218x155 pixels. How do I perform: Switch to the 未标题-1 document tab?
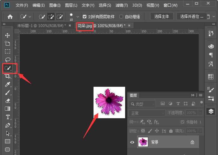click(41, 25)
